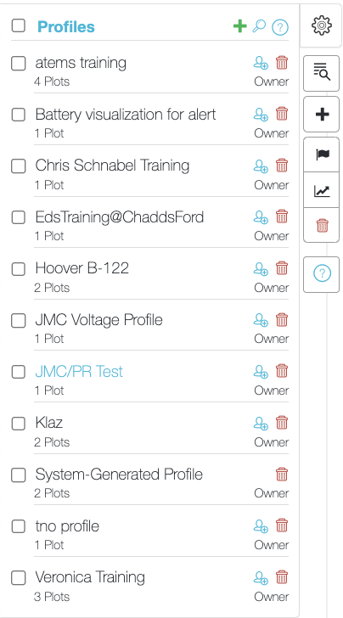Delete the System-Generated Profile
Screen dimensions: 343x618
pyautogui.click(x=282, y=475)
